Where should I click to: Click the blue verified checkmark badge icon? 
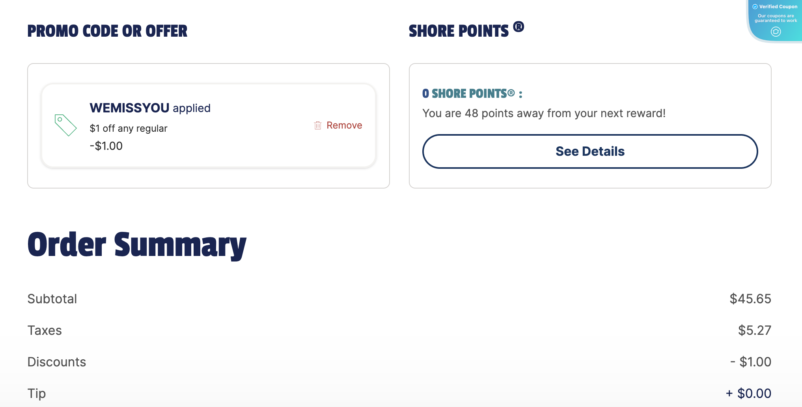coord(755,6)
